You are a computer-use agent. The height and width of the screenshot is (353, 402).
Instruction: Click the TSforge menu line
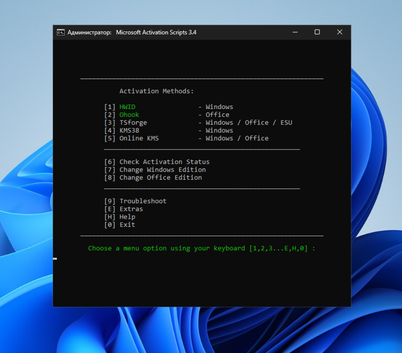click(x=133, y=123)
